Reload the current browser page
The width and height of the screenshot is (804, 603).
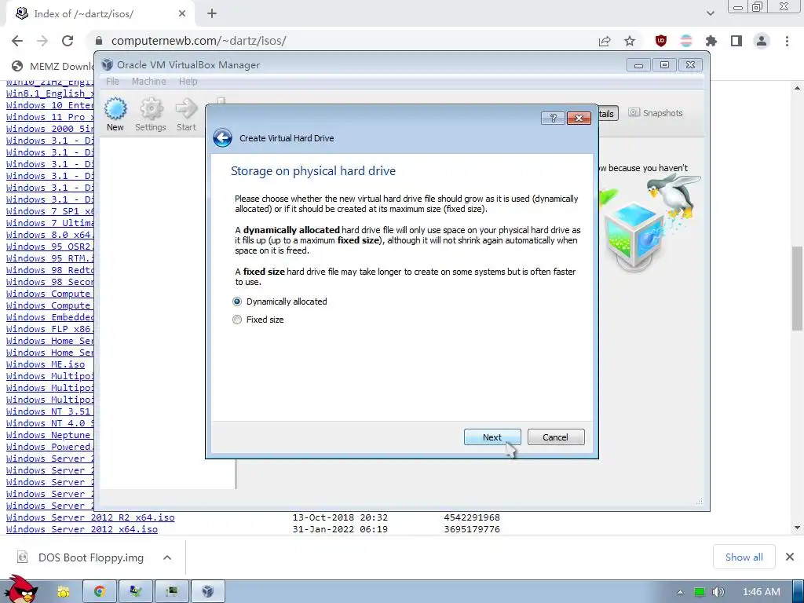(68, 41)
